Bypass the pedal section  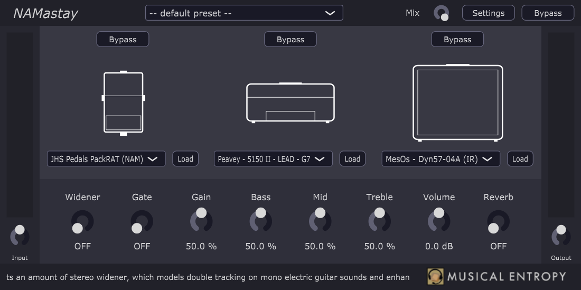pyautogui.click(x=123, y=39)
